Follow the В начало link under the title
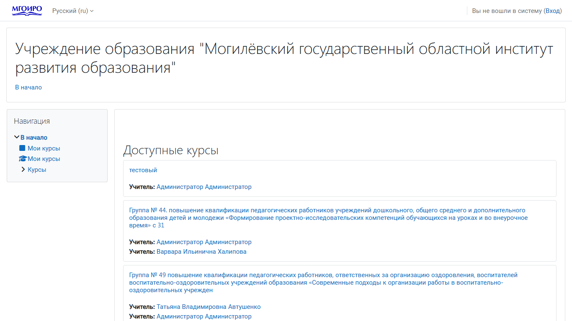This screenshot has height=321, width=572. pyautogui.click(x=28, y=87)
